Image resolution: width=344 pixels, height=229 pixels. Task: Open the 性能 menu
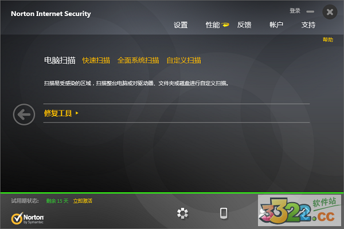tap(213, 25)
